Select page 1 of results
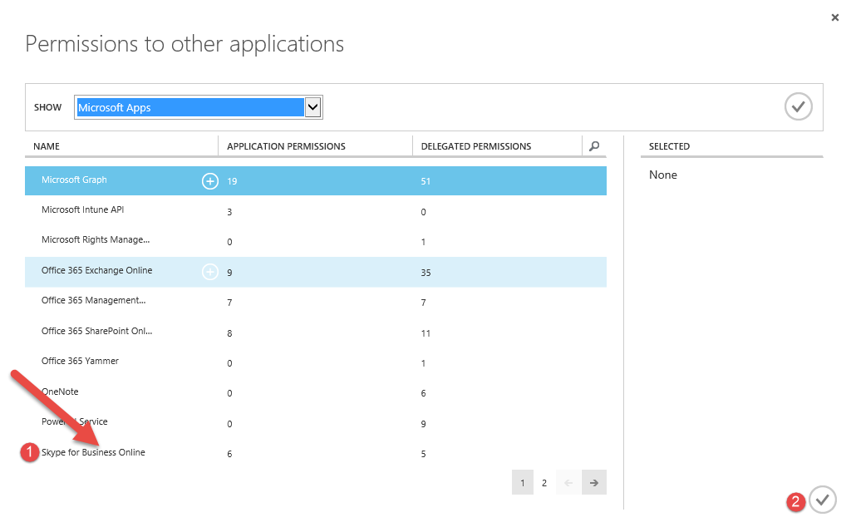This screenshot has width=851, height=532. (523, 483)
